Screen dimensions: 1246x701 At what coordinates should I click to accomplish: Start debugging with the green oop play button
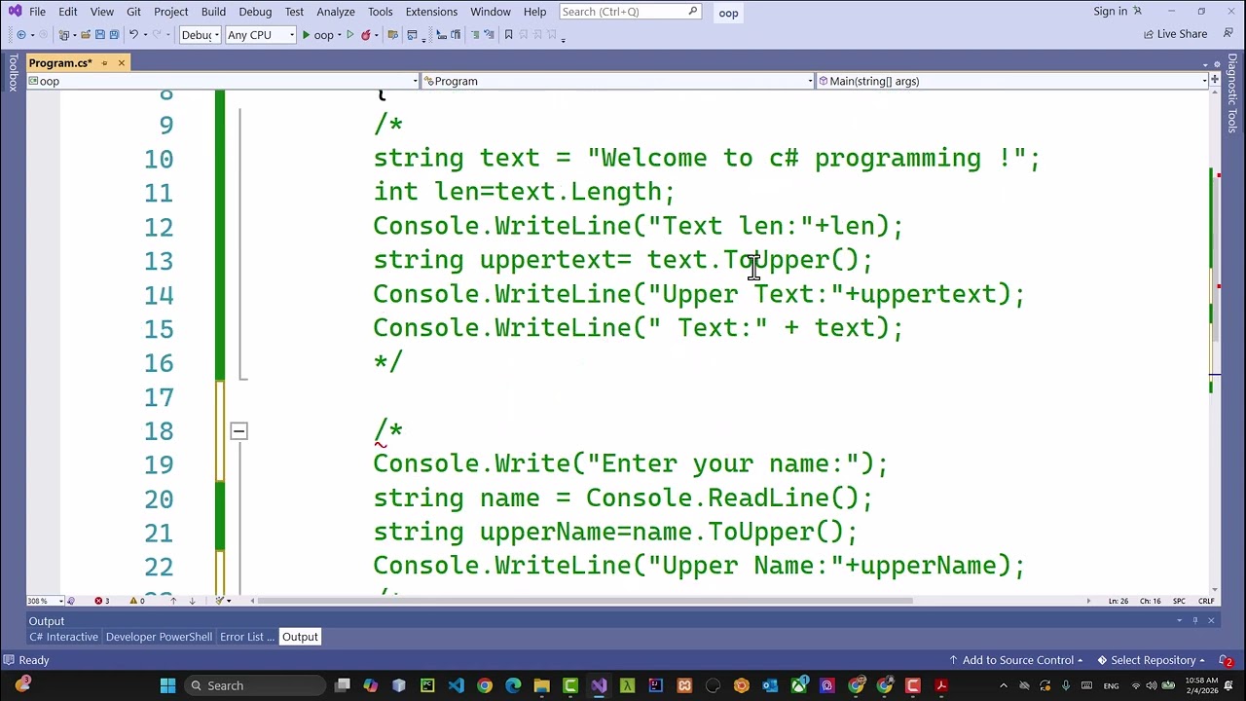pos(318,35)
